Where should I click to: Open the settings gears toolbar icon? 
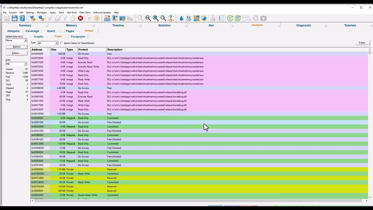click(41, 18)
